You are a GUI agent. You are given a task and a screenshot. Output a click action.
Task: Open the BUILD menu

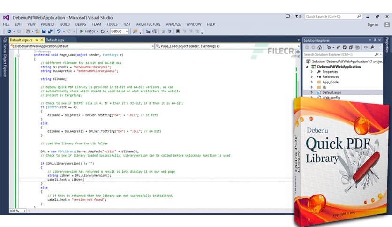click(x=65, y=24)
